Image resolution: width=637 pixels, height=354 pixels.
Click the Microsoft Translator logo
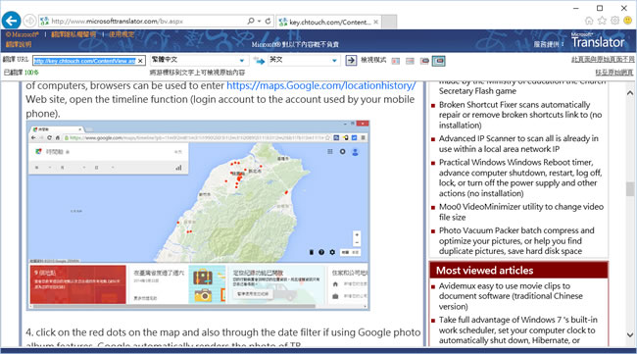(597, 40)
